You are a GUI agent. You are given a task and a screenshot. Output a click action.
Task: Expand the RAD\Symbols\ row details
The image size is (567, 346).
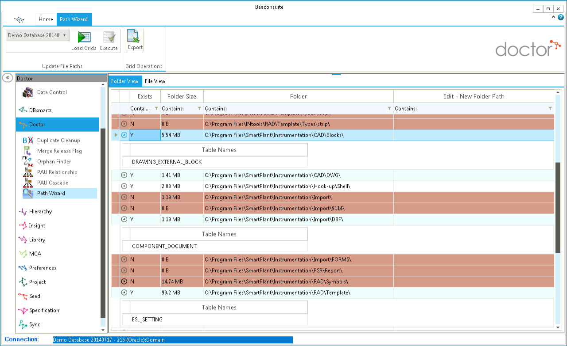124,281
